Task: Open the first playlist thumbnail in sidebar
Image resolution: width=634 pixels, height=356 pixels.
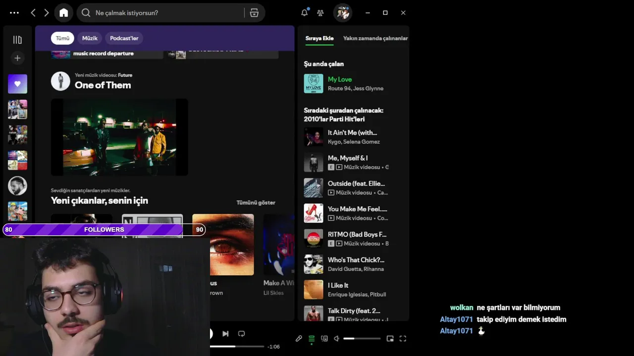Action: pyautogui.click(x=17, y=109)
